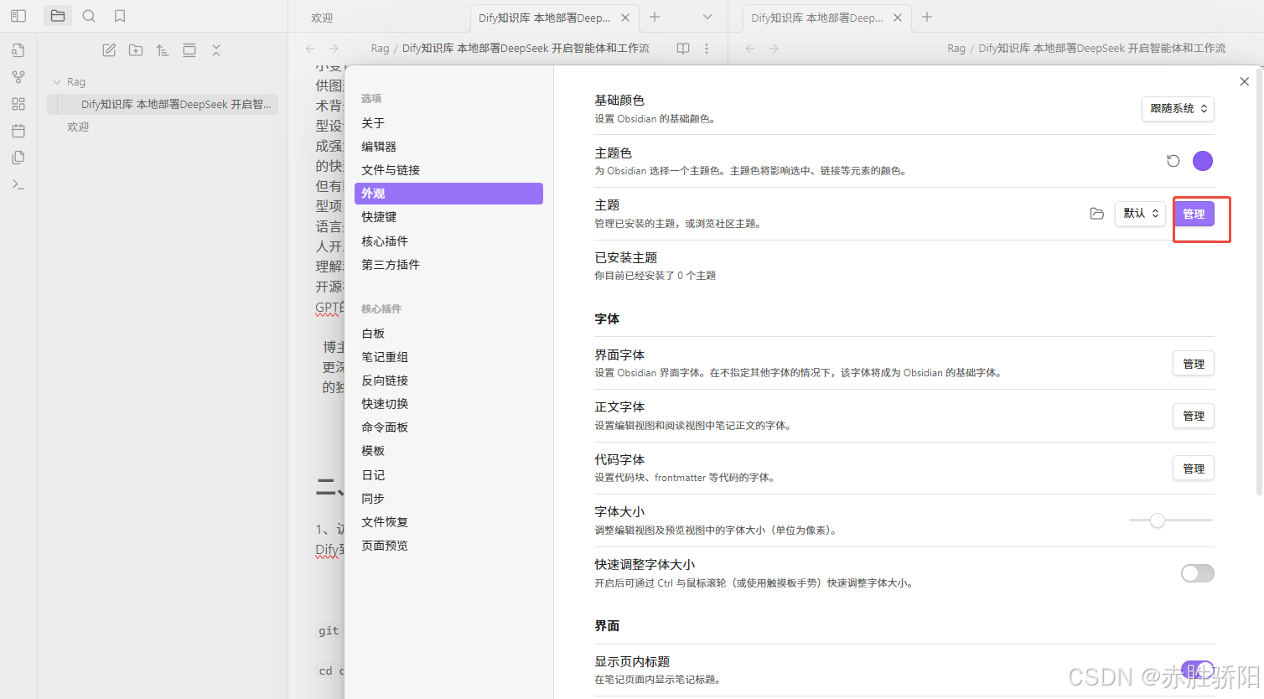Click the auto-reveal current file icon
Screen dimensions: 1264x699
(189, 50)
